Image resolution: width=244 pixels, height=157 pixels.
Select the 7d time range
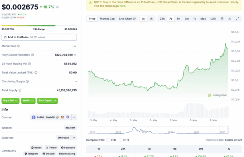pyautogui.click(x=171, y=19)
